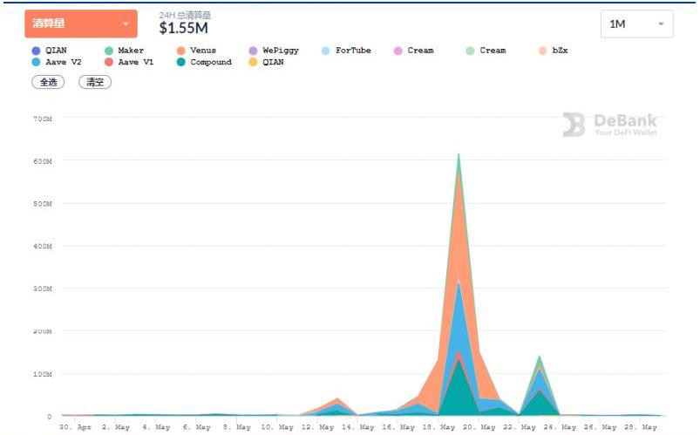Open the 清算量 metric dropdown
Screen dimensions: 700x435
point(80,24)
